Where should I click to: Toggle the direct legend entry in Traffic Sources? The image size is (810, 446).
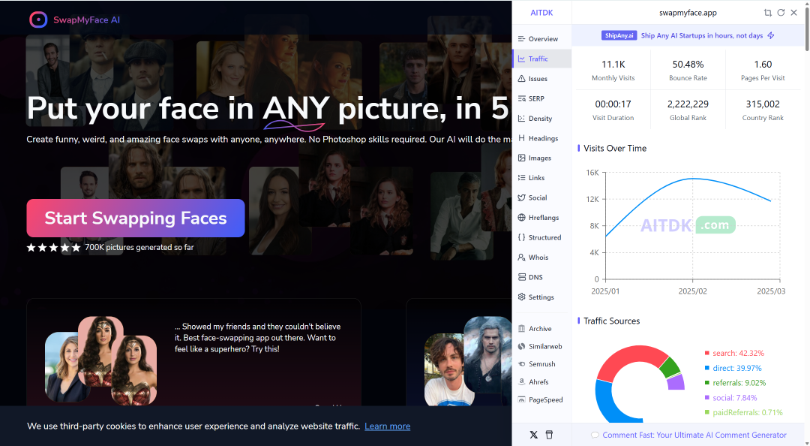(733, 368)
